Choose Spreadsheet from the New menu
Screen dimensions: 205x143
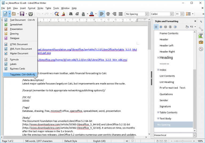(x=20, y=24)
